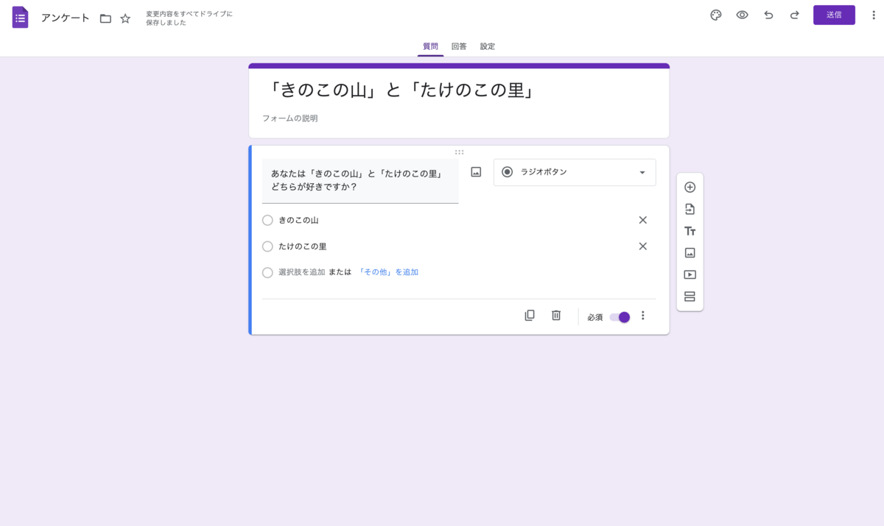Image resolution: width=884 pixels, height=526 pixels.
Task: Add a section from sidebar
Action: click(690, 296)
